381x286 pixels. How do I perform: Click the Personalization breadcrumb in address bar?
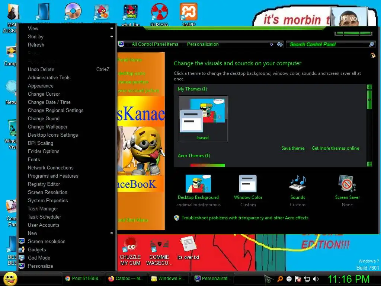pyautogui.click(x=203, y=44)
